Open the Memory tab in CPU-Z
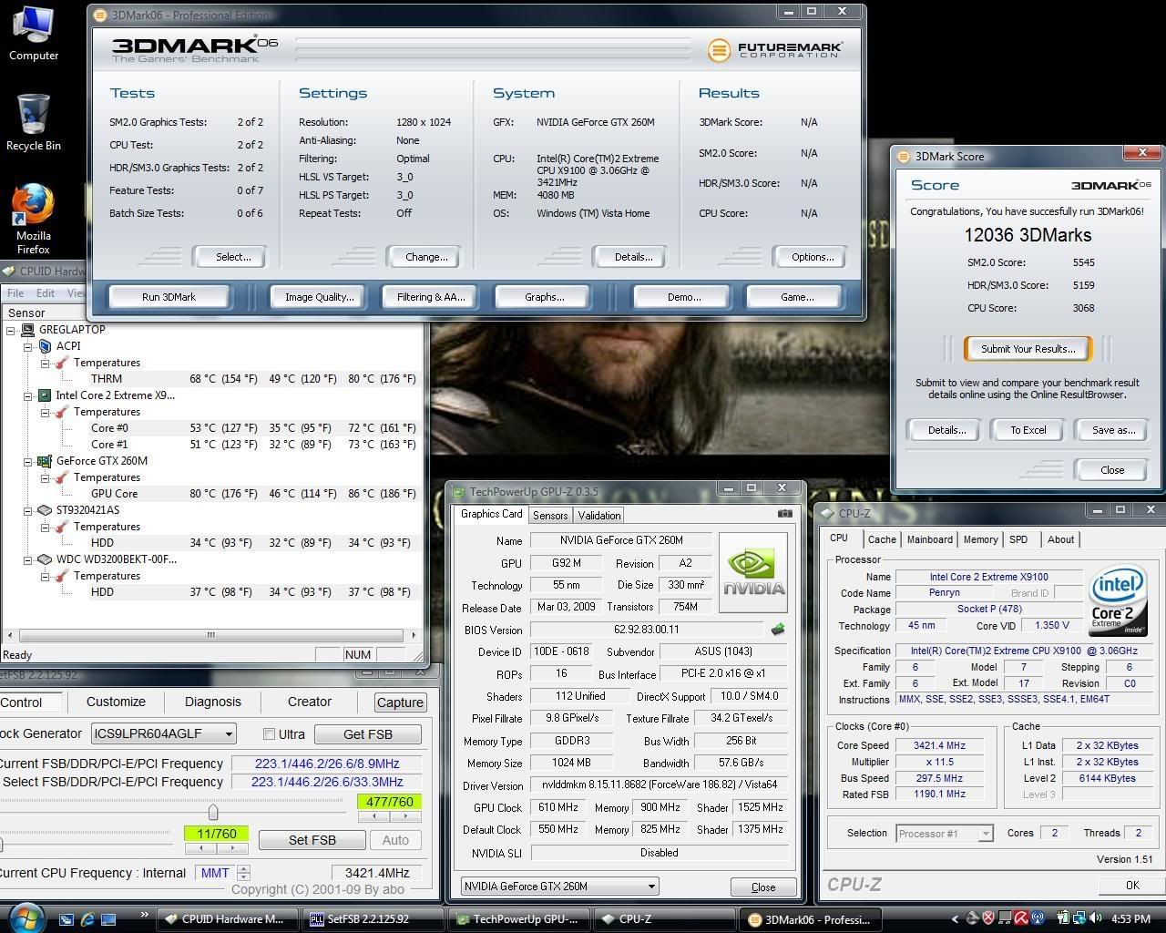This screenshot has width=1166, height=933. (980, 539)
